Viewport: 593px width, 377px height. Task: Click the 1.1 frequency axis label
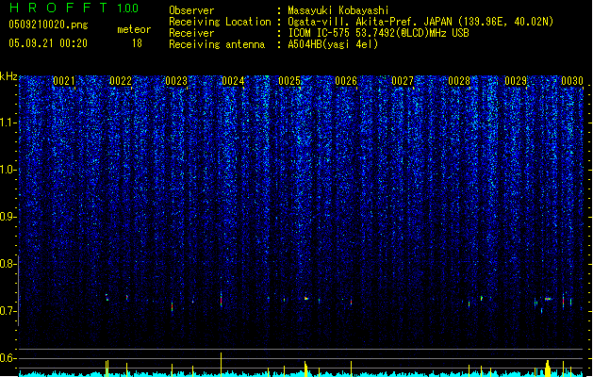pos(8,123)
